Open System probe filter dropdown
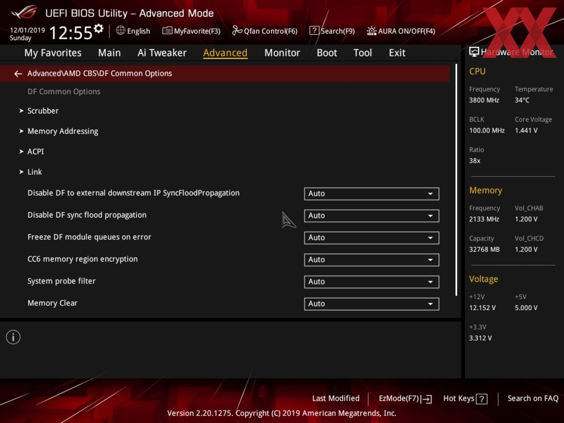 point(372,282)
